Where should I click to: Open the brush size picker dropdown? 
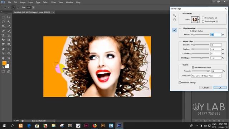33,7
